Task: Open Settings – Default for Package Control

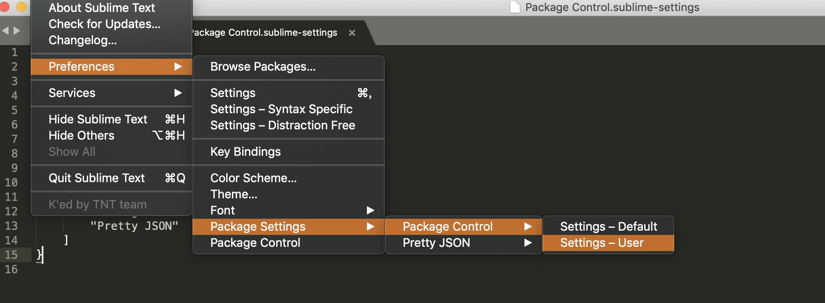Action: coord(608,226)
